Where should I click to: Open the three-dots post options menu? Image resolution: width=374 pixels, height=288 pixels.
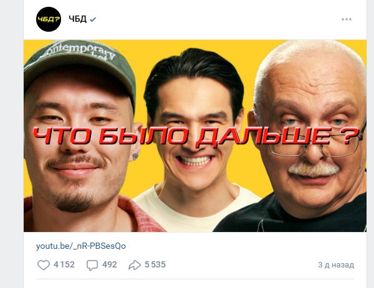347,19
